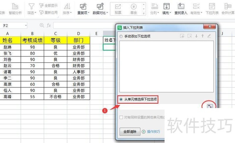Click the add new option icon in dialog
Screen dimensions: 235x143
[182, 36]
